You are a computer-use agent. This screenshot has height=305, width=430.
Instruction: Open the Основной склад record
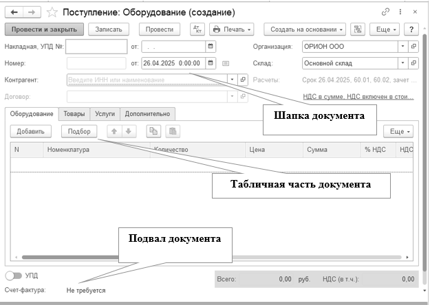coord(413,63)
